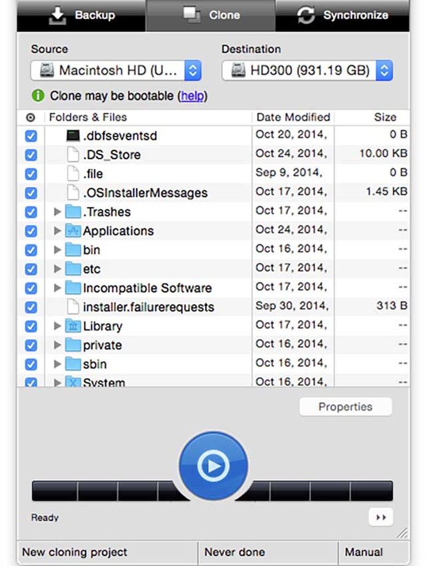Expand the private folder tree
This screenshot has width=427, height=566.
[57, 345]
